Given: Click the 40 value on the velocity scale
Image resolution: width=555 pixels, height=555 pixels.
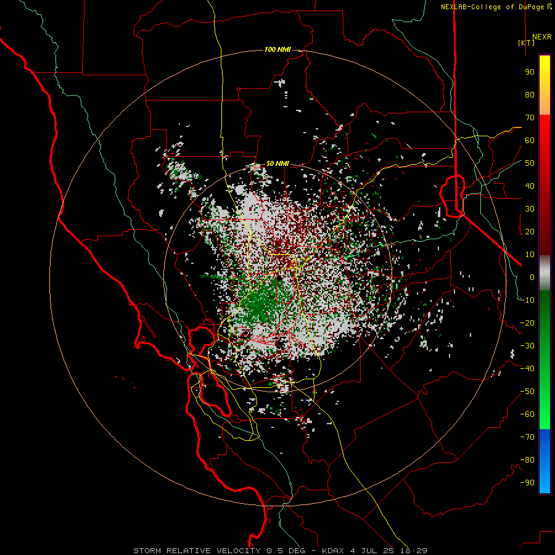Looking at the screenshot, I should (530, 186).
